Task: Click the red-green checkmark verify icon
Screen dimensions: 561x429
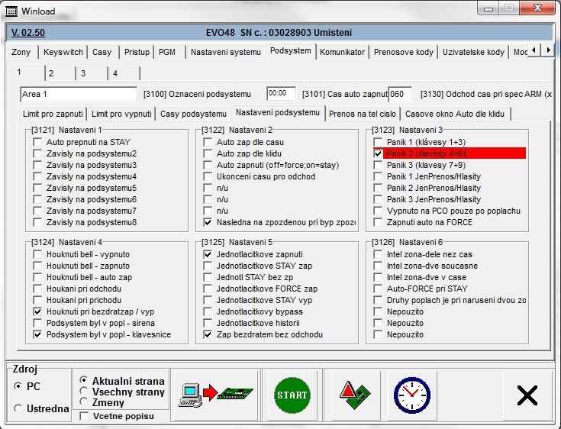Action: click(x=354, y=395)
